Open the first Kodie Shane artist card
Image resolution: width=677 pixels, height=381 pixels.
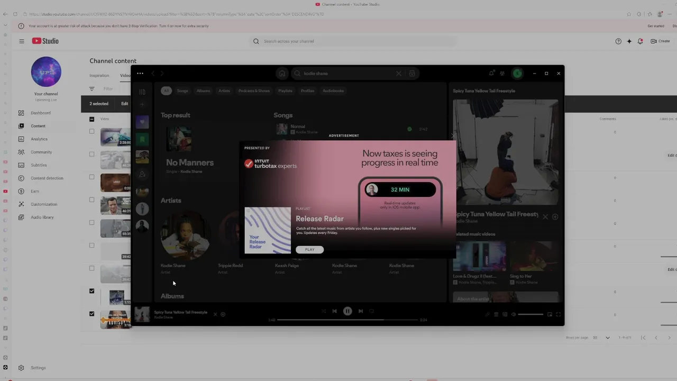tap(185, 241)
